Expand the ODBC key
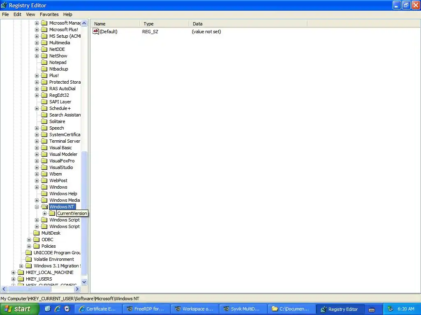 point(29,240)
